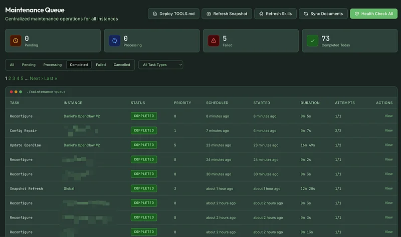Click Deploy TOOLS.md button

click(173, 14)
